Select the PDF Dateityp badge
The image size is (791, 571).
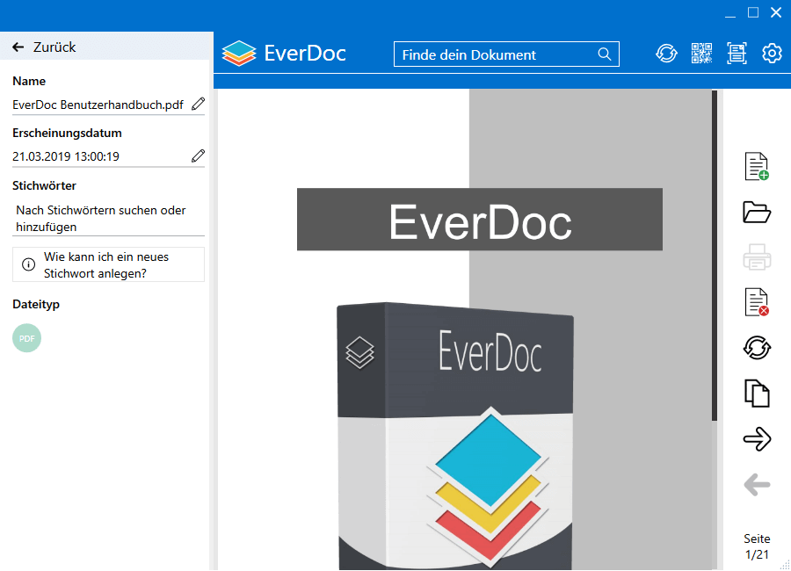click(26, 338)
